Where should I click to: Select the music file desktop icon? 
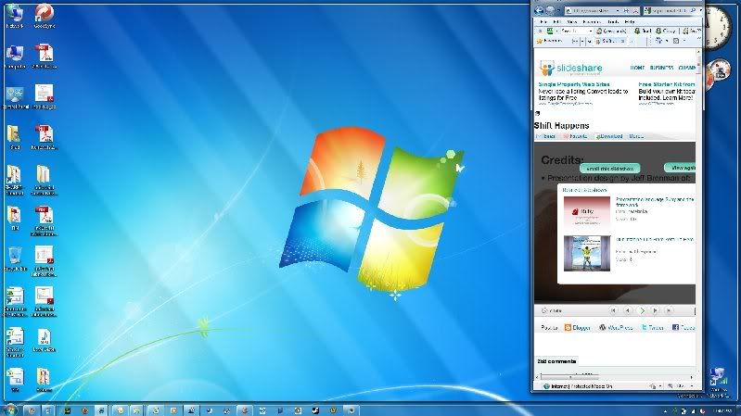pos(44,340)
